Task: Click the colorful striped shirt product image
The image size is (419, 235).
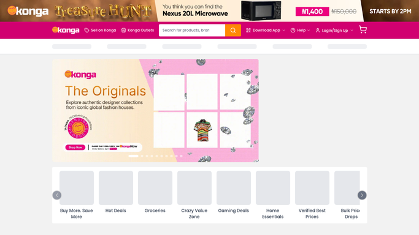Action: click(202, 130)
